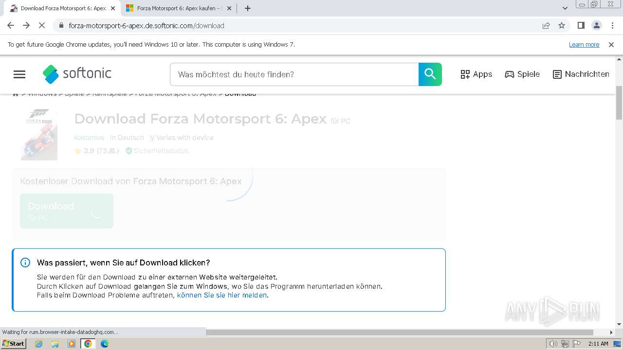View site information via the lock icon
This screenshot has width=623, height=350.
pyautogui.click(x=61, y=25)
